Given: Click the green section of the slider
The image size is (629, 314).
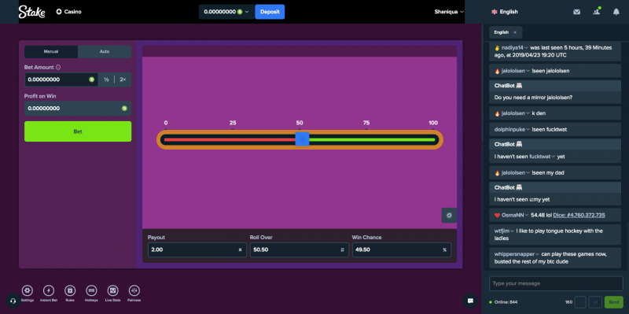Looking at the screenshot, I should [x=372, y=140].
